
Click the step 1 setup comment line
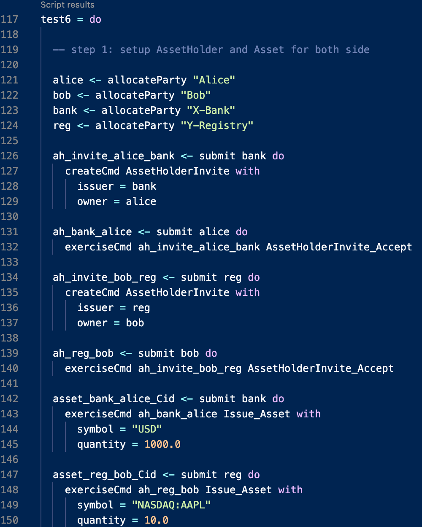click(x=211, y=50)
